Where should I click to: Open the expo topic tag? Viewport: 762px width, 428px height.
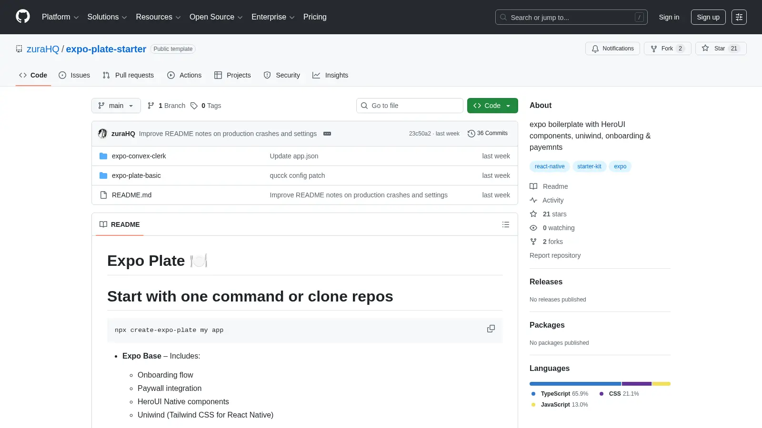click(620, 166)
